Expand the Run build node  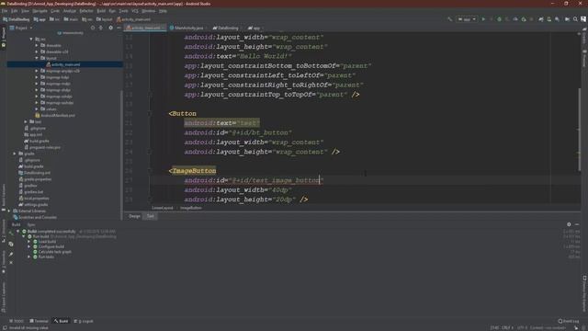tap(23, 237)
